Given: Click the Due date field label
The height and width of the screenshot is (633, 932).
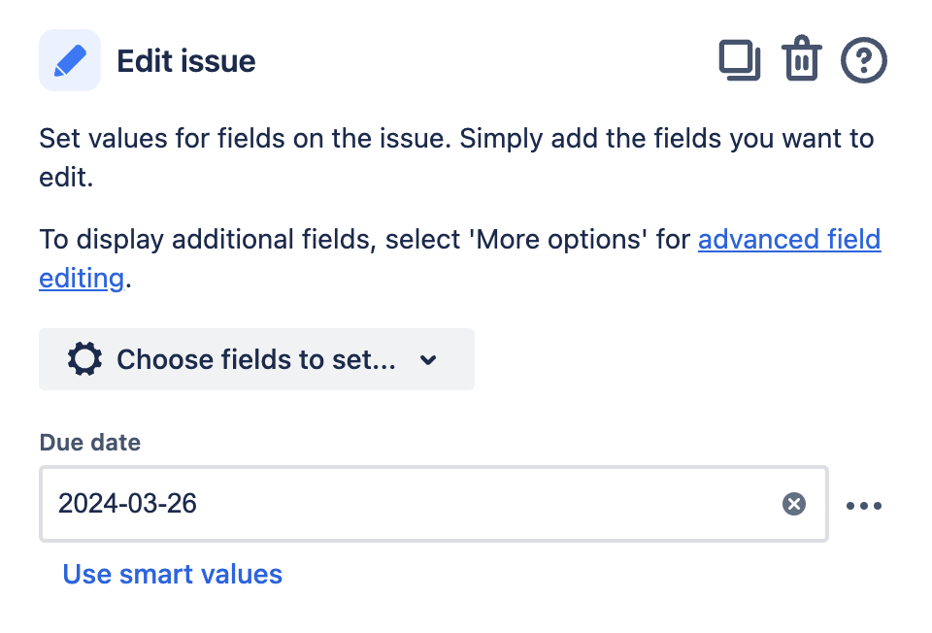Looking at the screenshot, I should [x=89, y=442].
